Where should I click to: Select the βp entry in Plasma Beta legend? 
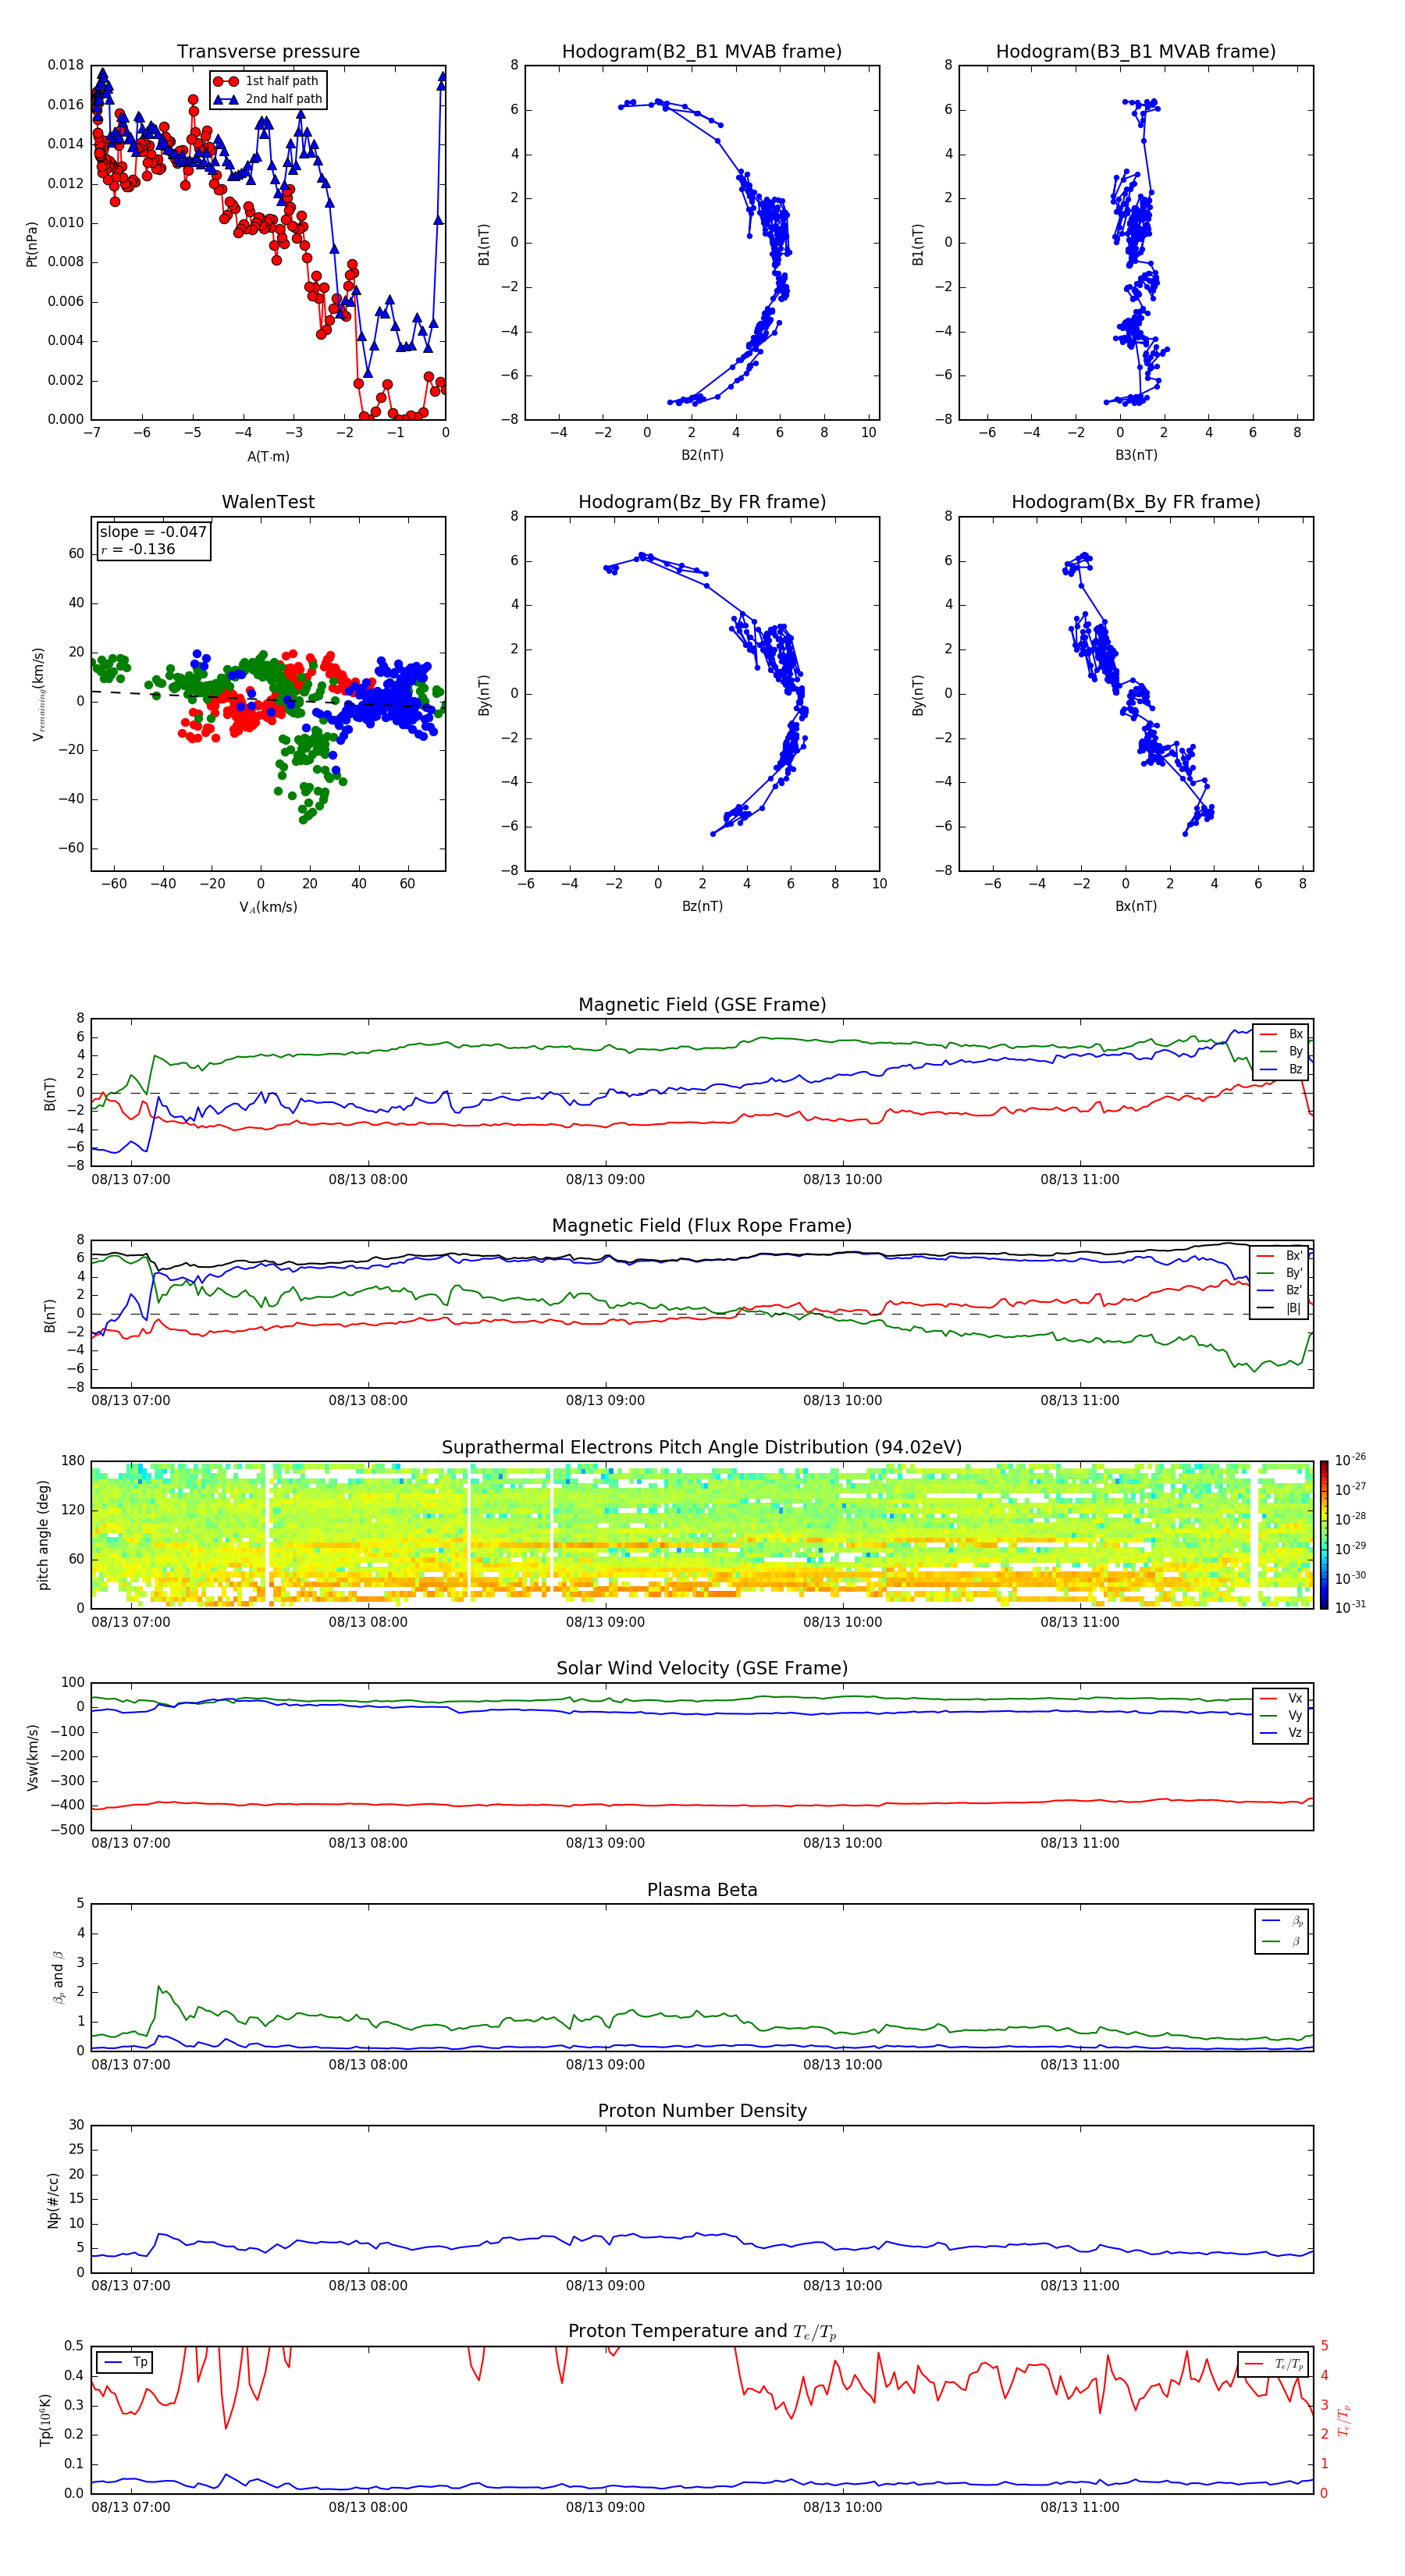click(1283, 1921)
